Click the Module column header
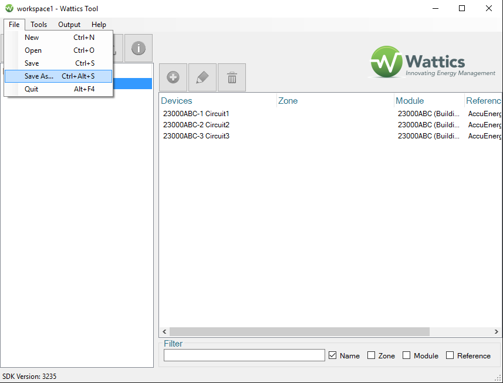 point(410,101)
